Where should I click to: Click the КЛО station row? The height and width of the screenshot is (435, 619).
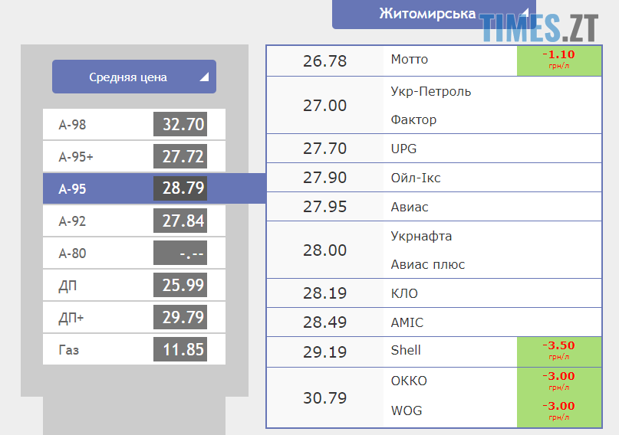tap(404, 293)
